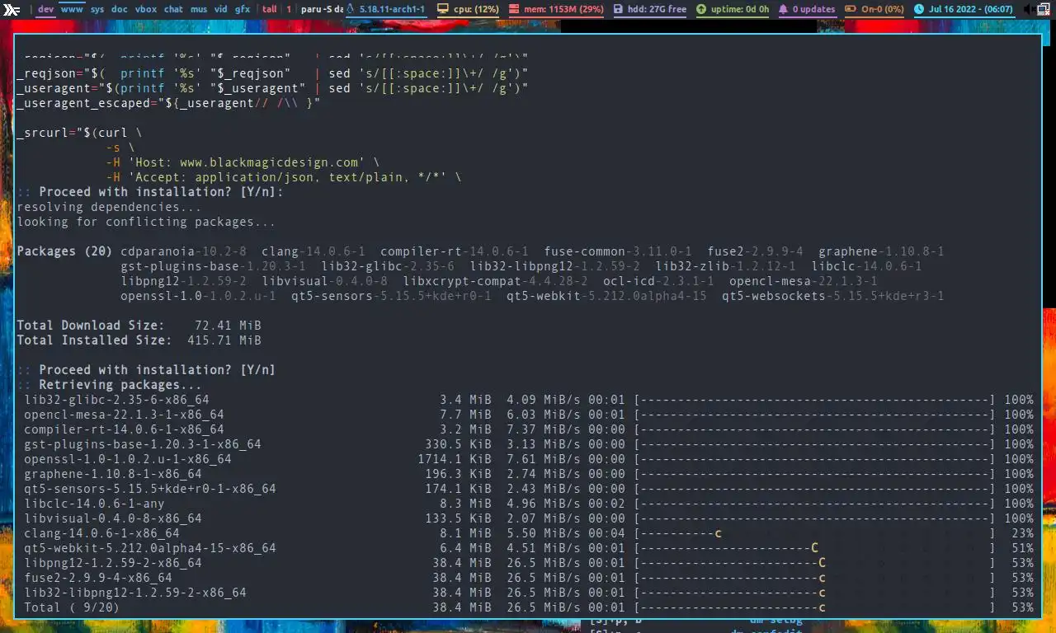
Task: Click the looking for conflicting packages... line
Action: [x=146, y=222]
